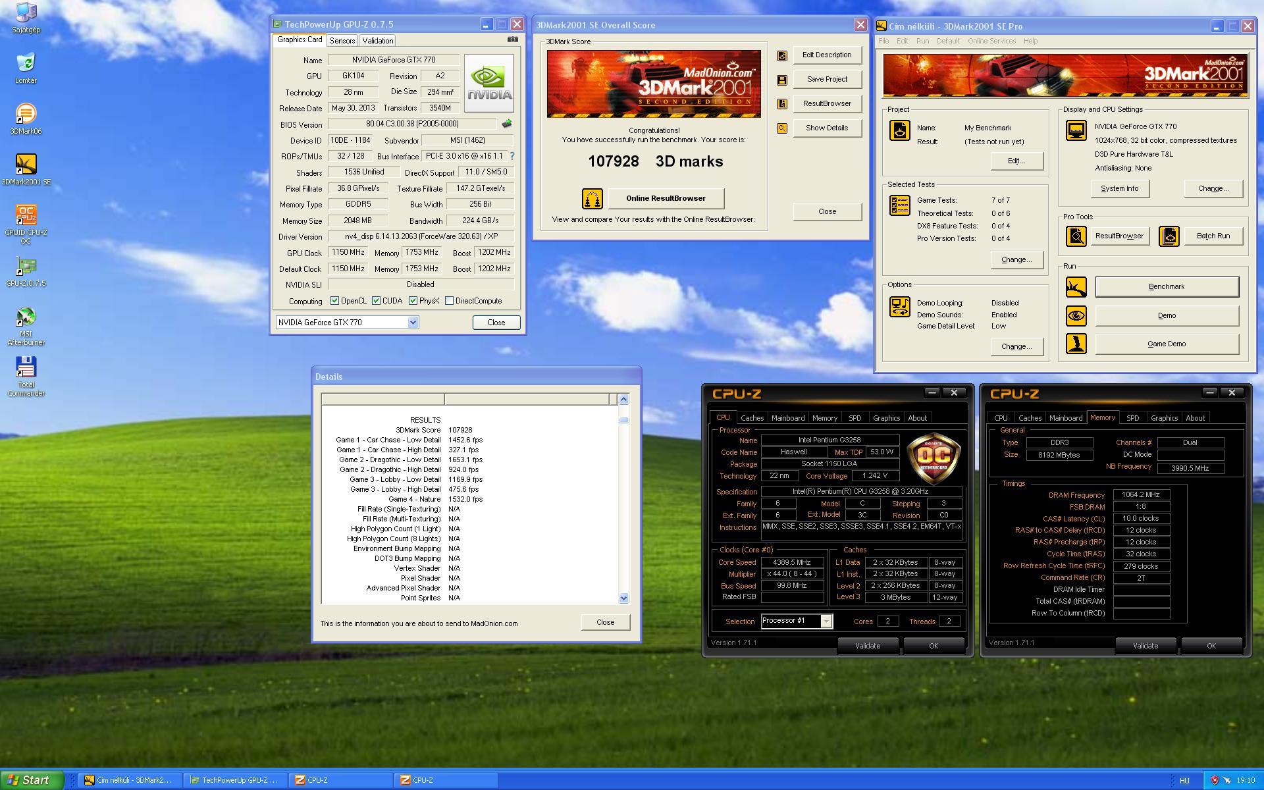
Task: Open the Online Services menu
Action: 991,41
